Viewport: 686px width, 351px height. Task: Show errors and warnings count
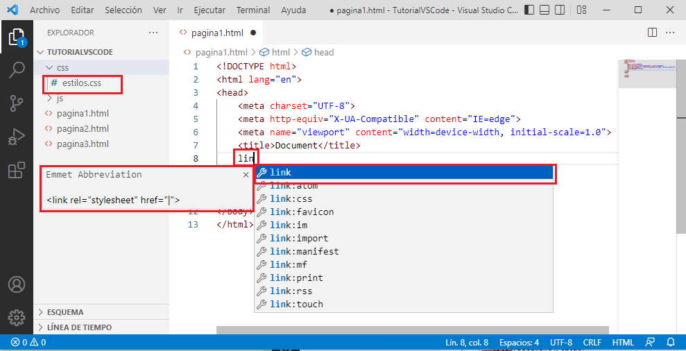click(x=28, y=342)
